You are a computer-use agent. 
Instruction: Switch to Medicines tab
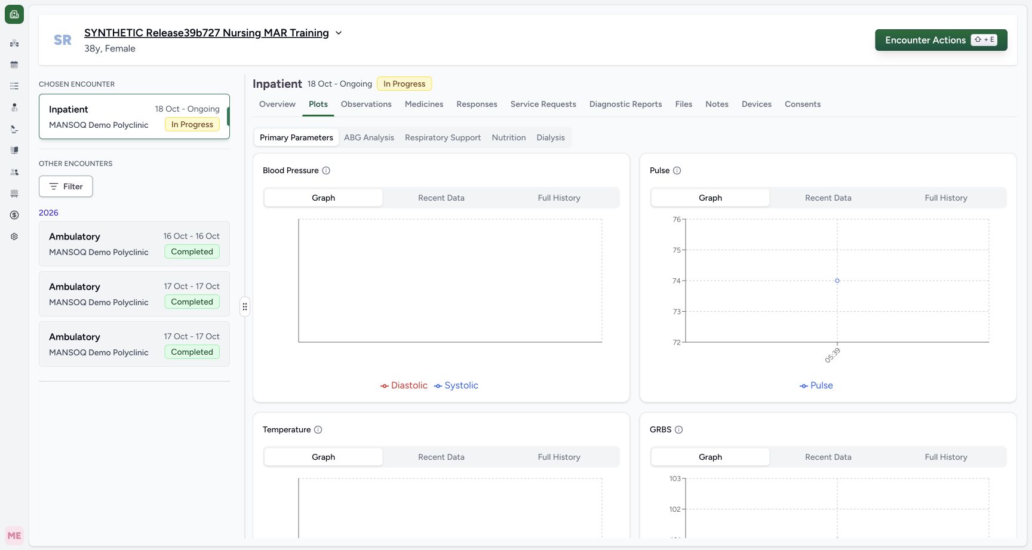[x=424, y=104]
